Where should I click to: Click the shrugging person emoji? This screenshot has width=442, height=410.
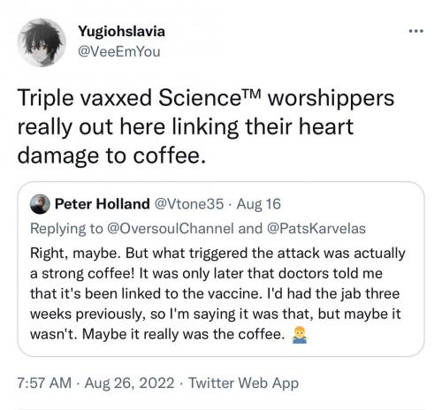(300, 336)
